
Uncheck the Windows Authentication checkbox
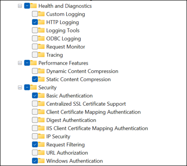35,161
